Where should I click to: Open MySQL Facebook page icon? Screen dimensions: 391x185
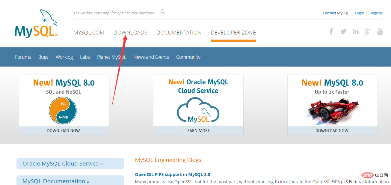[x=331, y=31]
